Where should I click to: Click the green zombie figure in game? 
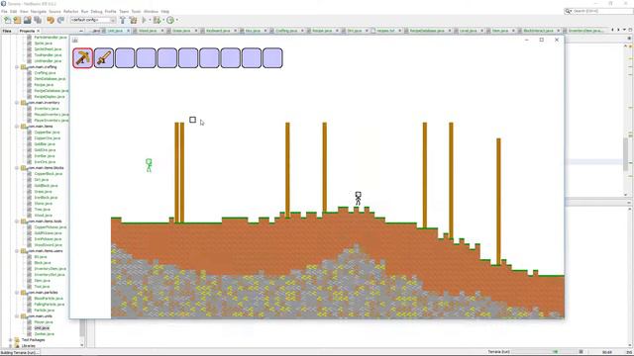149,165
